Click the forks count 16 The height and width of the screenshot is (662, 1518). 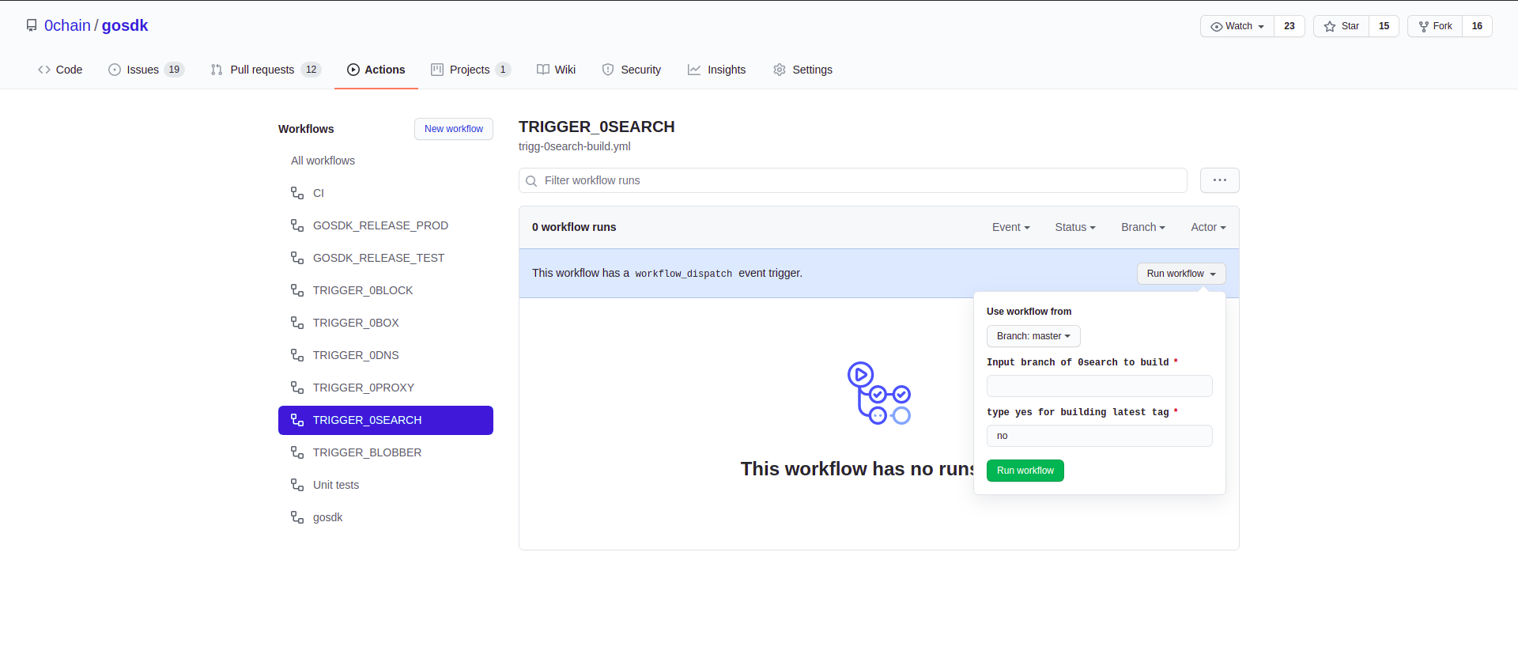coord(1477,26)
